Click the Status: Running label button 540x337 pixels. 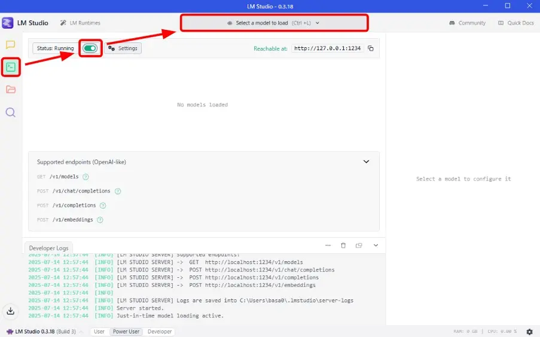(x=56, y=48)
